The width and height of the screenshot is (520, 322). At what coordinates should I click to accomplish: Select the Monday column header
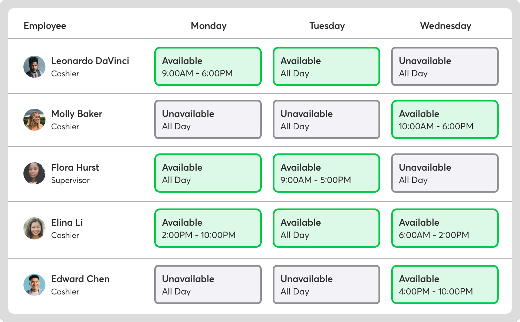pyautogui.click(x=209, y=26)
